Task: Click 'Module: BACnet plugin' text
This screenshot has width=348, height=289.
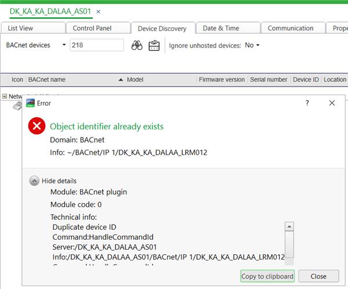Action: [89, 192]
